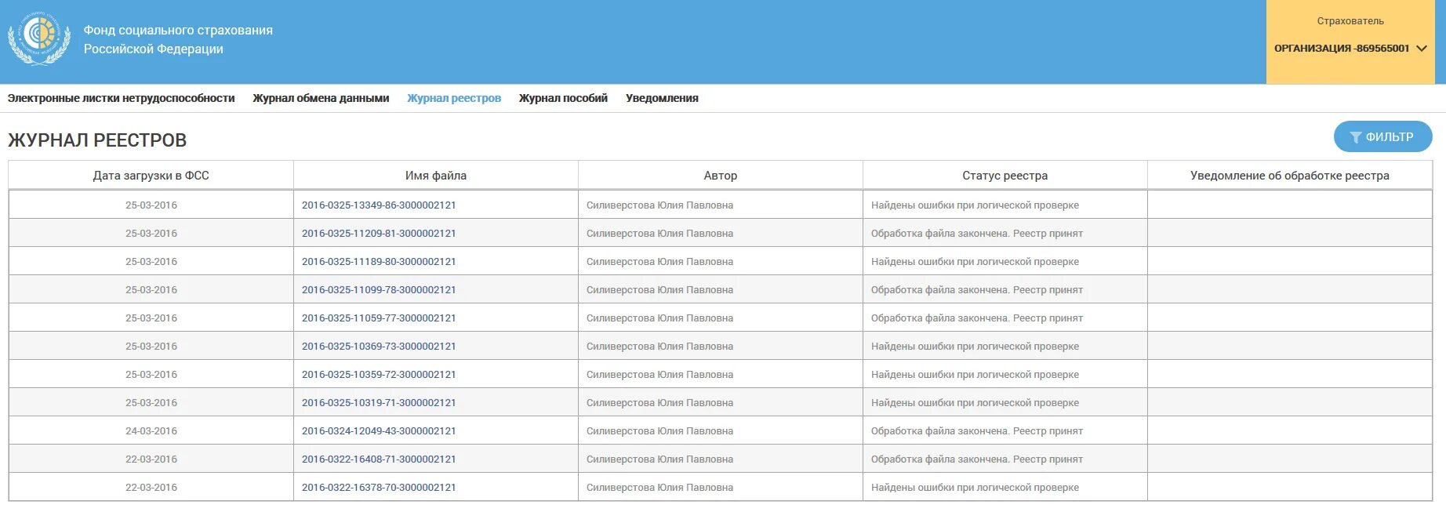Open file 2016-0325-10369-73-3000002121
Screen dimensions: 1446x512
pos(379,347)
